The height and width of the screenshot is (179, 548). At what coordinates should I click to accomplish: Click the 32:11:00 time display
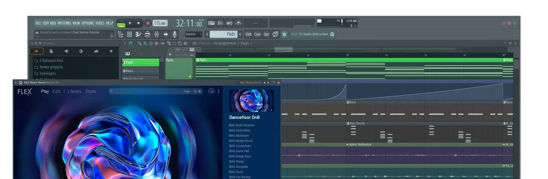tap(189, 23)
